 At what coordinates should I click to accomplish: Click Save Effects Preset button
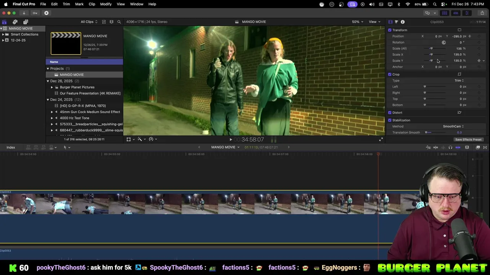point(468,139)
